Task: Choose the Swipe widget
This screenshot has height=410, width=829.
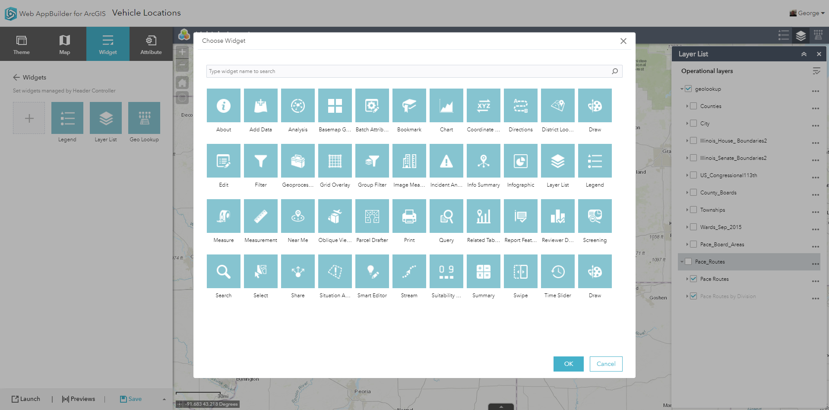Action: coord(521,271)
